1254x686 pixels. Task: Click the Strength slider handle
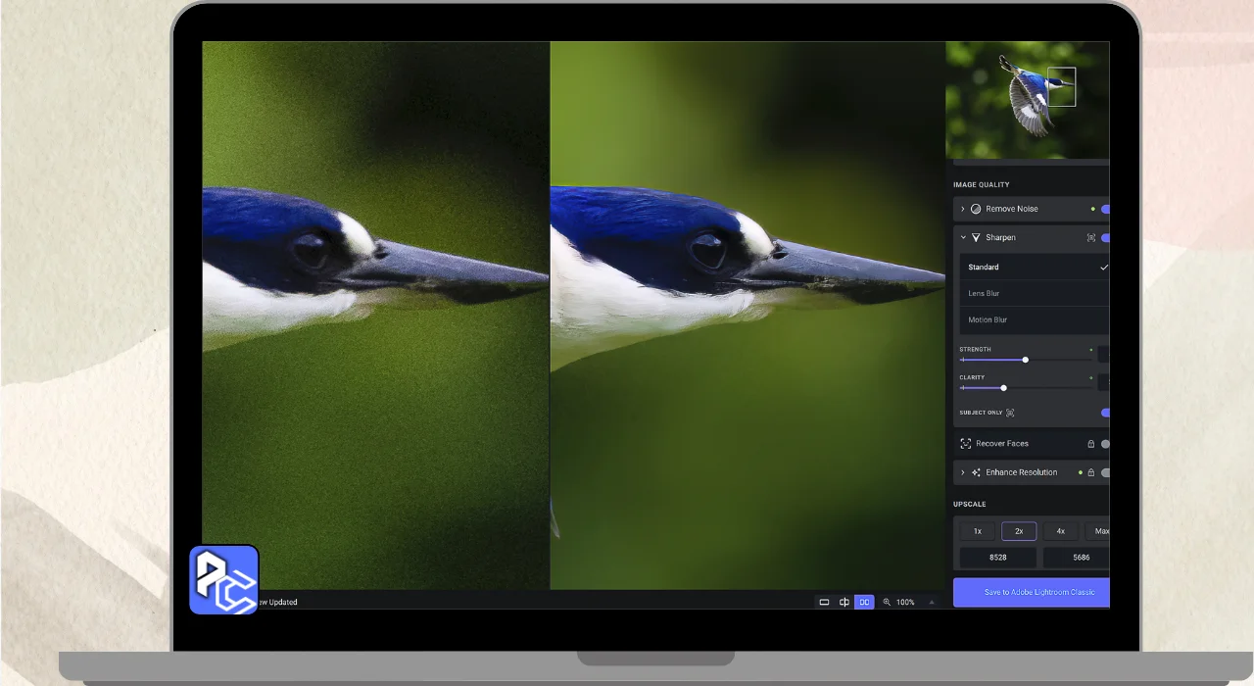tap(1026, 360)
